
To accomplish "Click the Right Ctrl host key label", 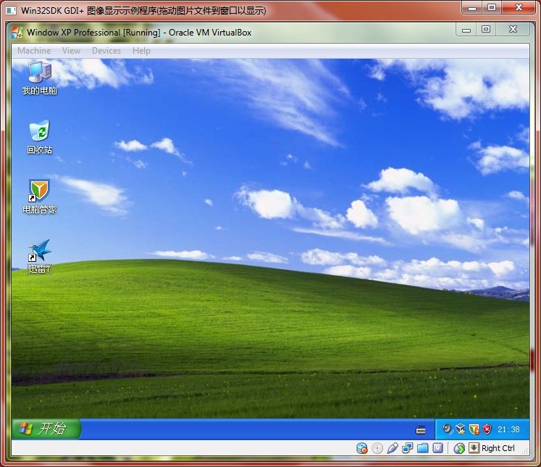I will pyautogui.click(x=498, y=448).
